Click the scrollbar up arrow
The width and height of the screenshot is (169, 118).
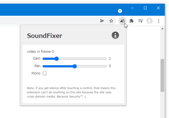[x=162, y=29]
